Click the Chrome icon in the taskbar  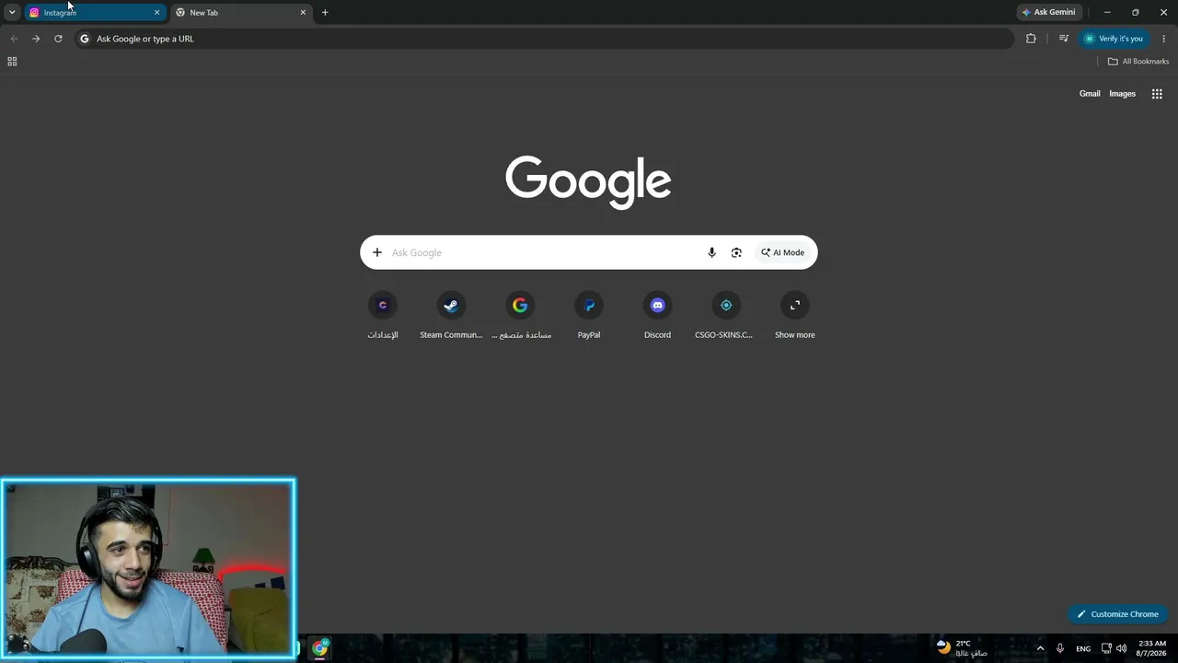pyautogui.click(x=319, y=648)
